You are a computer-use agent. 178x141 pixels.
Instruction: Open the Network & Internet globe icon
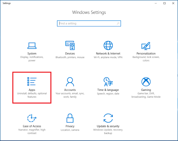tap(108, 45)
